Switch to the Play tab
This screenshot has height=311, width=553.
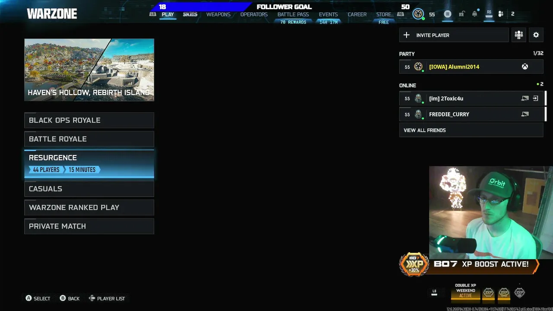(x=168, y=14)
